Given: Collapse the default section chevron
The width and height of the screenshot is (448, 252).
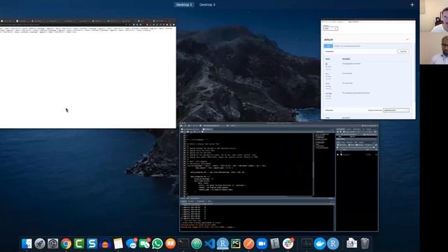Looking at the screenshot, I should pos(407,39).
